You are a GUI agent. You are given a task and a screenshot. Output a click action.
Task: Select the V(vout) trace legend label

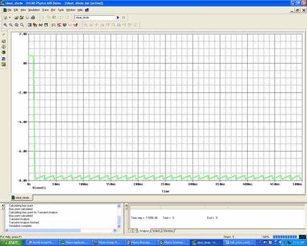coord(39,187)
